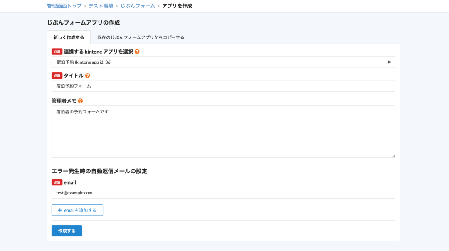
Task: Open 既存のじぶんフォームアプリからコピーする tab
Action: coord(141,37)
